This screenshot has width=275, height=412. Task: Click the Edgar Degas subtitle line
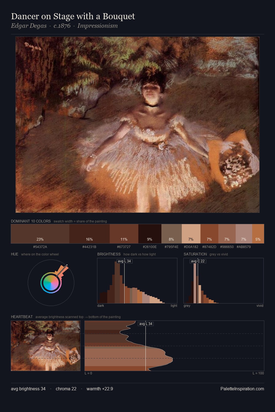point(64,26)
